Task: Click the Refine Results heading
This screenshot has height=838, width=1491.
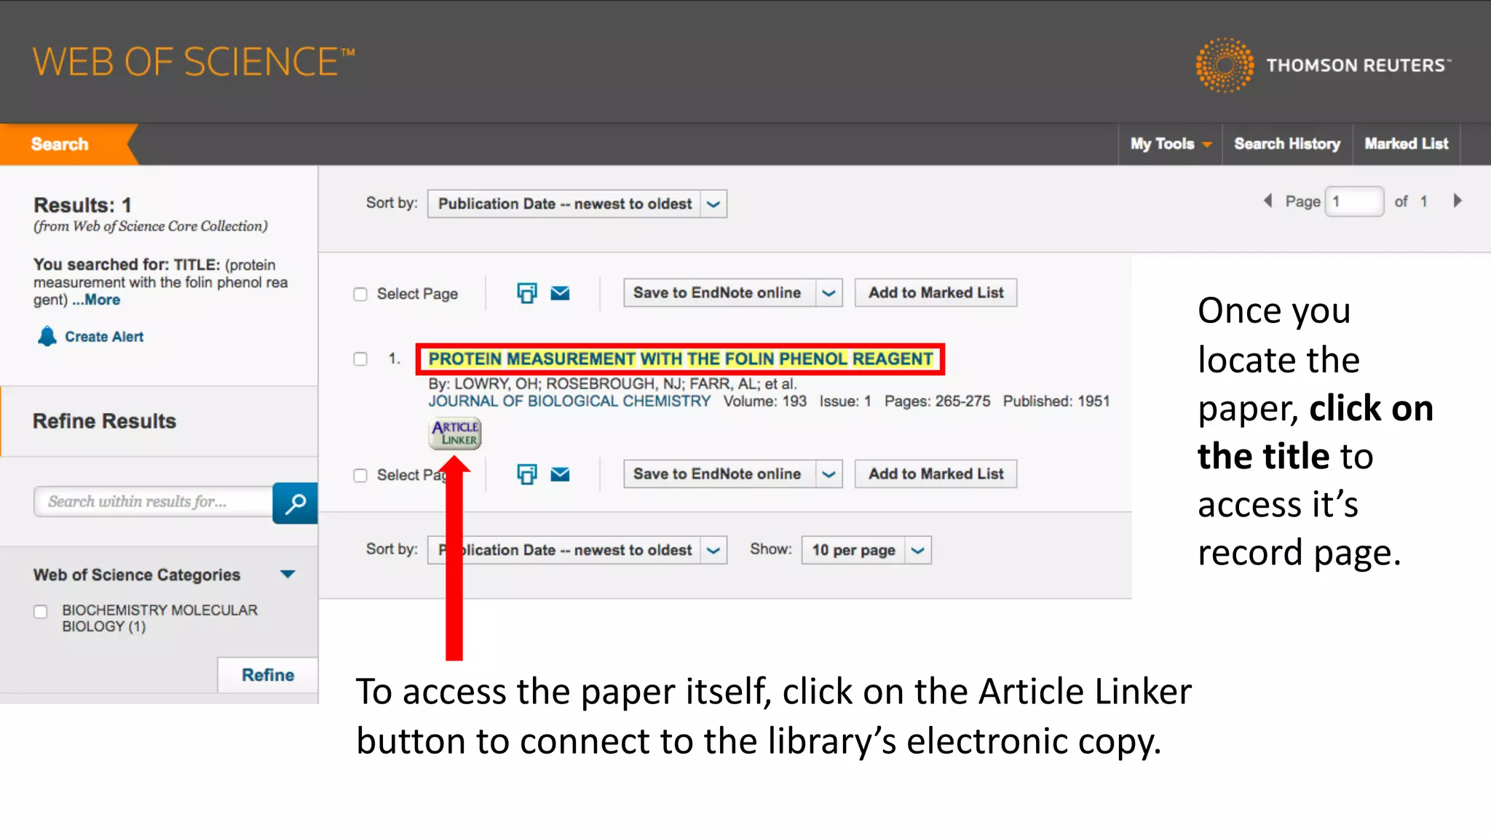Action: 104,421
